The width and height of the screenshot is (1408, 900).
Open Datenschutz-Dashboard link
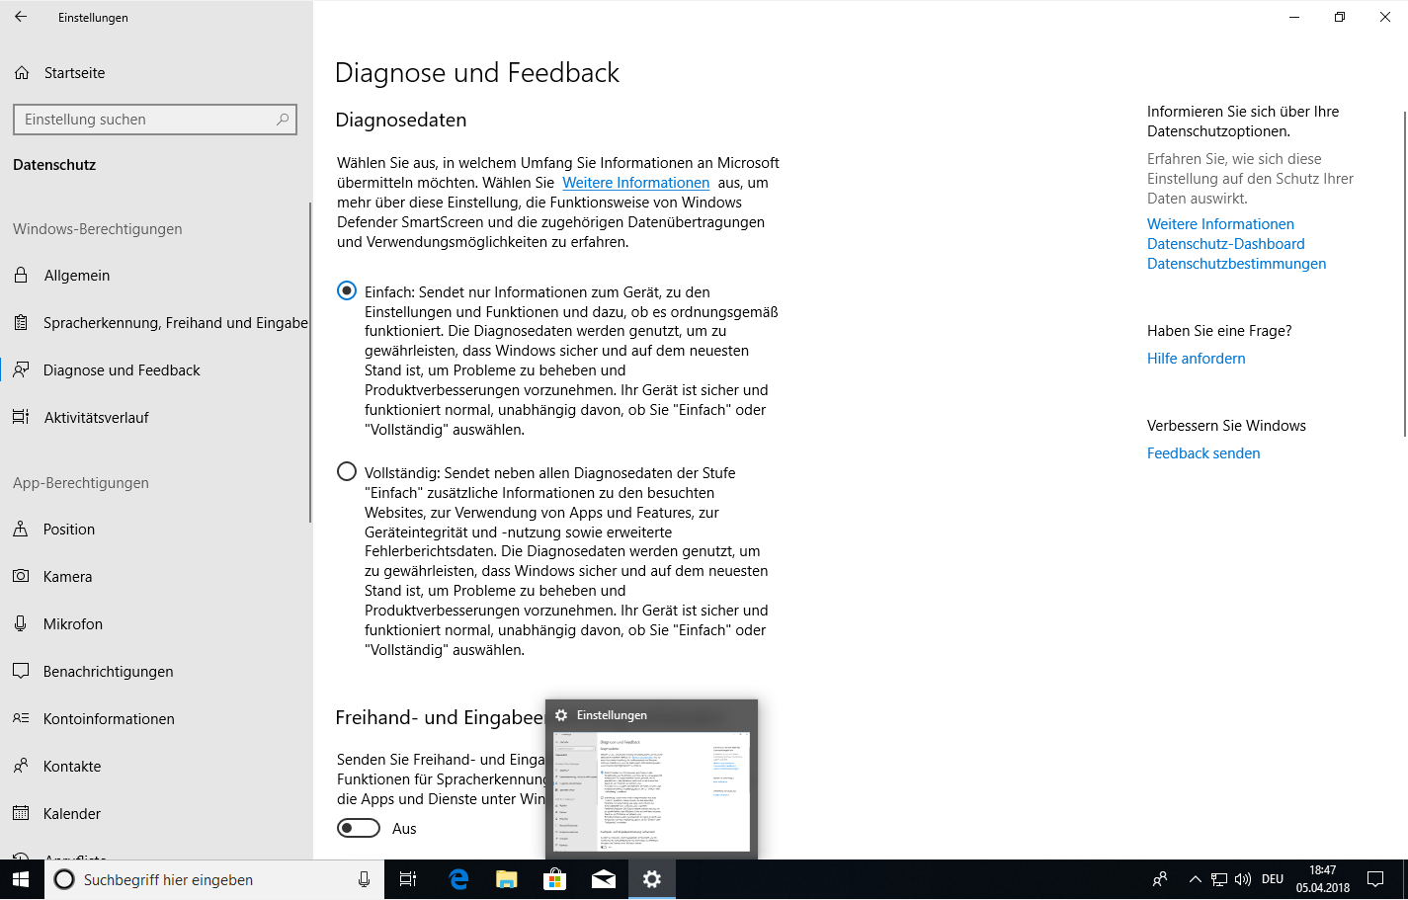1226,244
